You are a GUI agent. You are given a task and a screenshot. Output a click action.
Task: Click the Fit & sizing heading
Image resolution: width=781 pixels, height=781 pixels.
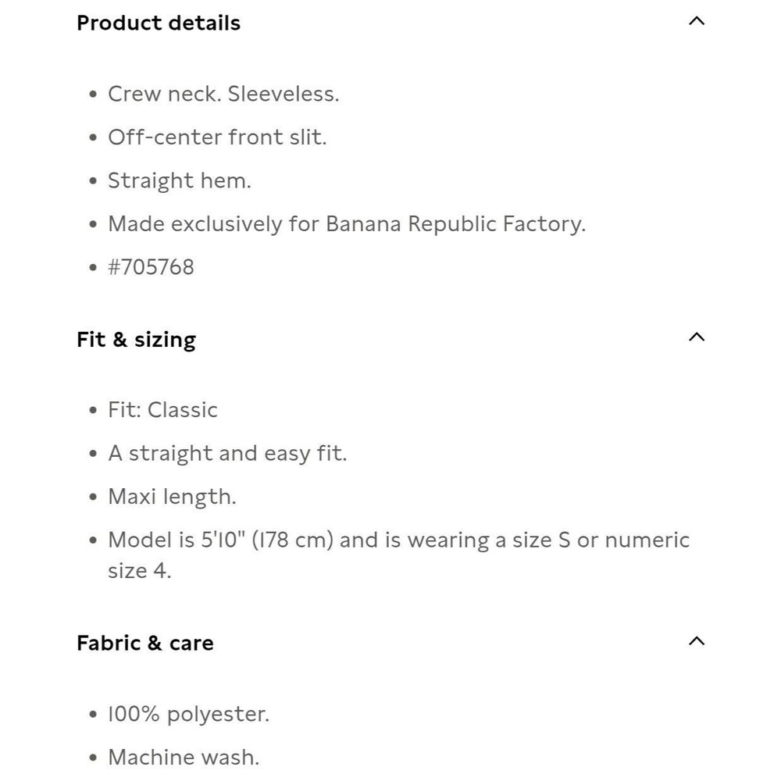[x=136, y=340]
